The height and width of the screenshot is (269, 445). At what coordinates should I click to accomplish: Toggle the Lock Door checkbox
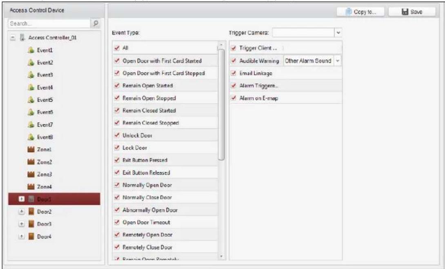[x=117, y=148]
